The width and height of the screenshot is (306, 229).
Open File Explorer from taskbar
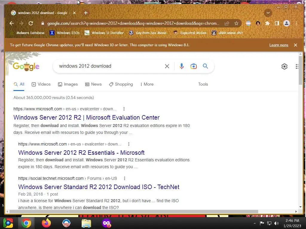tap(86, 223)
